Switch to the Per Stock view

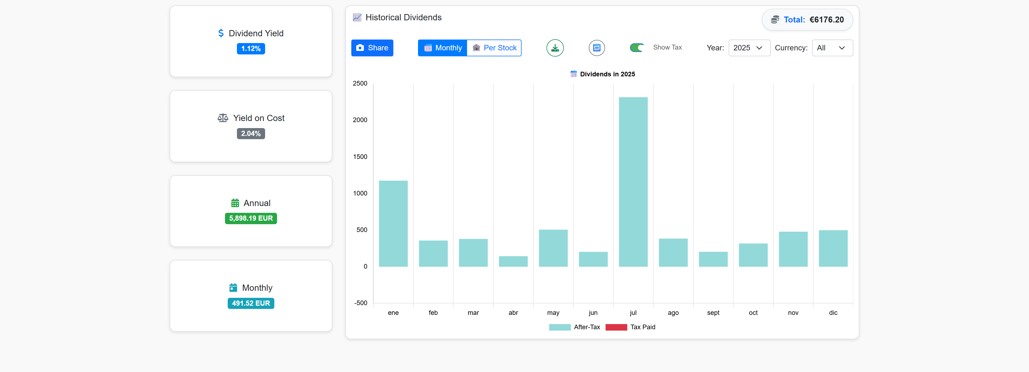click(x=494, y=47)
